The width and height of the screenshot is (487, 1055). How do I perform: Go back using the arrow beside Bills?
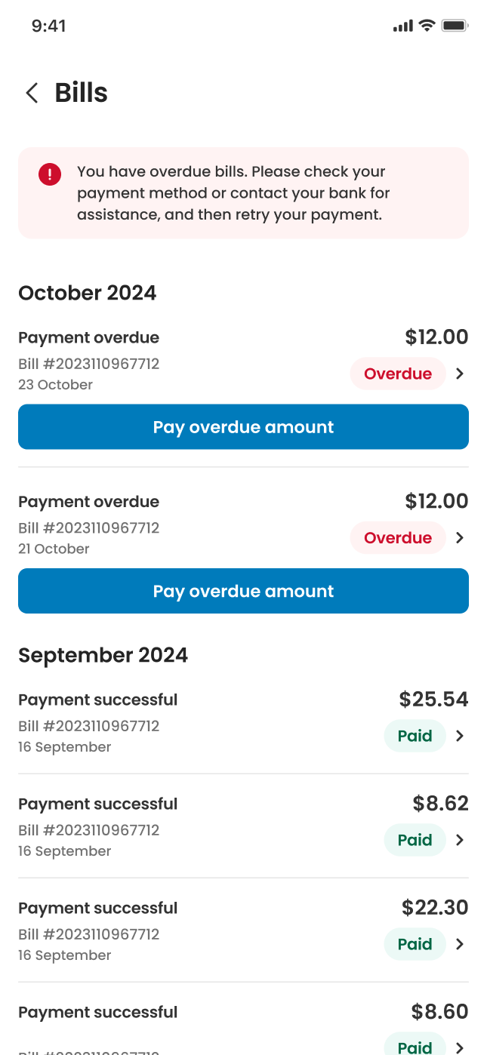pyautogui.click(x=32, y=93)
